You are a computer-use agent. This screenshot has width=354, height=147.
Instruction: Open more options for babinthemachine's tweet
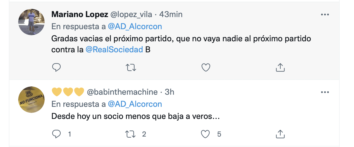coord(325,92)
